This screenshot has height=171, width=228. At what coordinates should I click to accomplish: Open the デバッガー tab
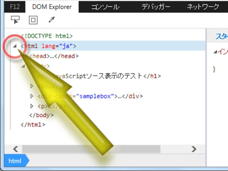coord(156,7)
